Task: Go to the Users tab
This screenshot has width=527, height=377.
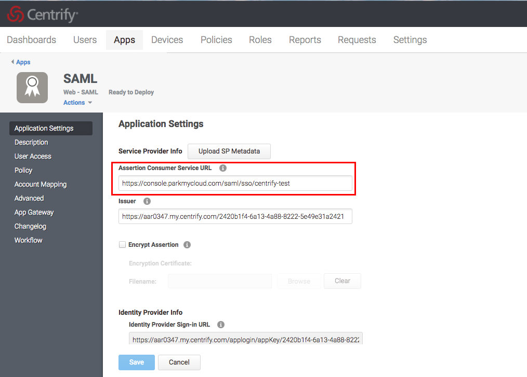Action: coord(85,40)
